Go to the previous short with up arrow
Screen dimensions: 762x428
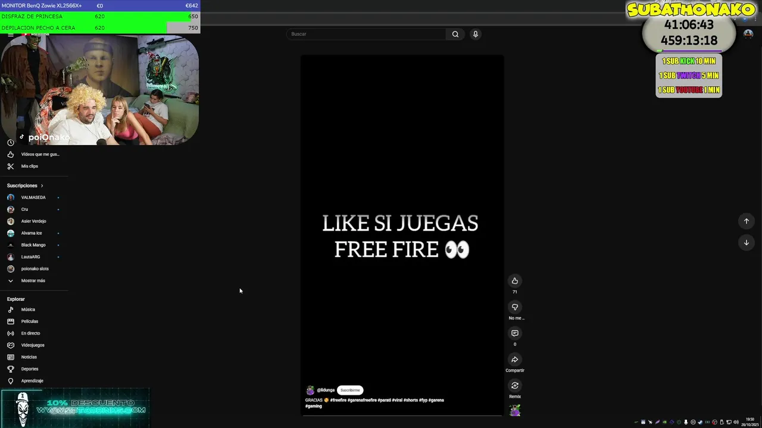(x=746, y=221)
